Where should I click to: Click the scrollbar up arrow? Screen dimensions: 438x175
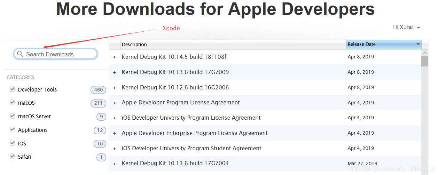(425, 53)
